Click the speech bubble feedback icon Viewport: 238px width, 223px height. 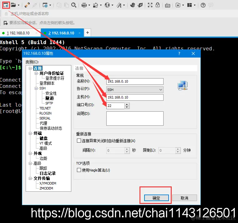pyautogui.click(x=211, y=5)
